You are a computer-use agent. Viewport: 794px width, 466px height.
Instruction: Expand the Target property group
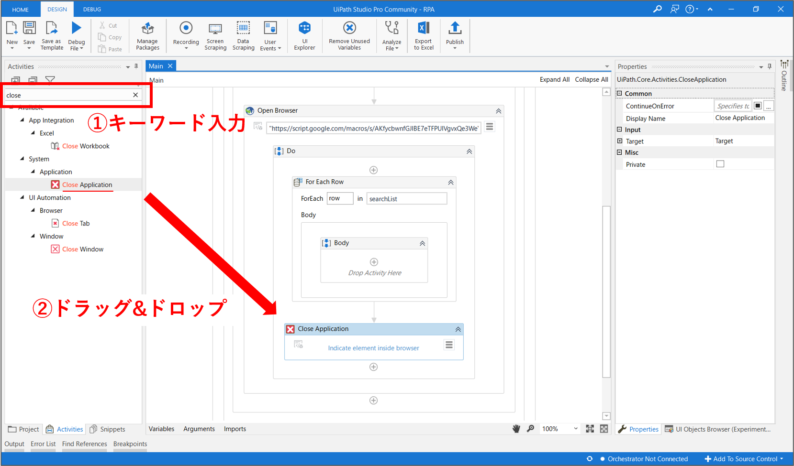pyautogui.click(x=620, y=141)
